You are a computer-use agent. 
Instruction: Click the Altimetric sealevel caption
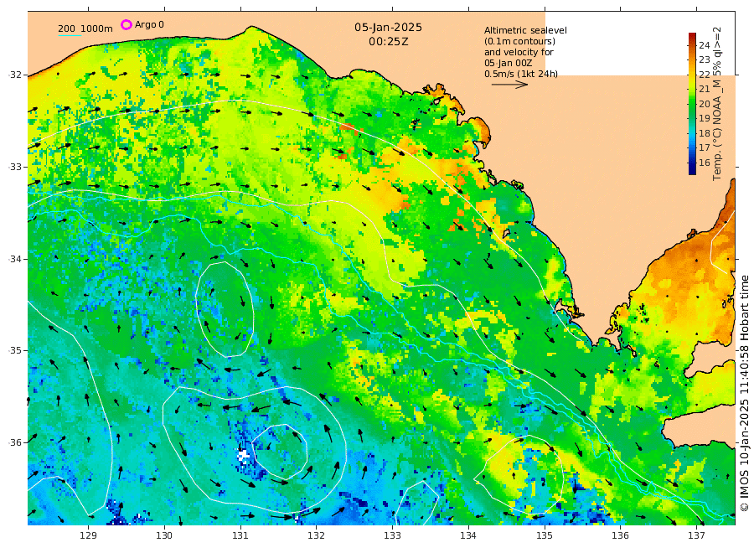(525, 30)
